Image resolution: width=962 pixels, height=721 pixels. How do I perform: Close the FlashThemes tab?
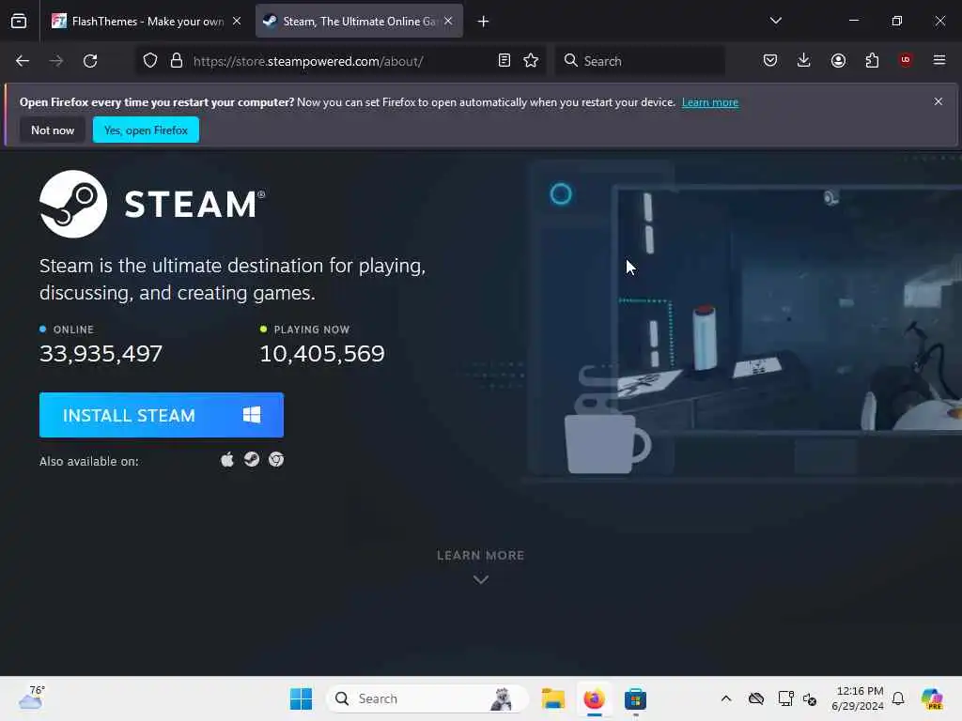(237, 21)
